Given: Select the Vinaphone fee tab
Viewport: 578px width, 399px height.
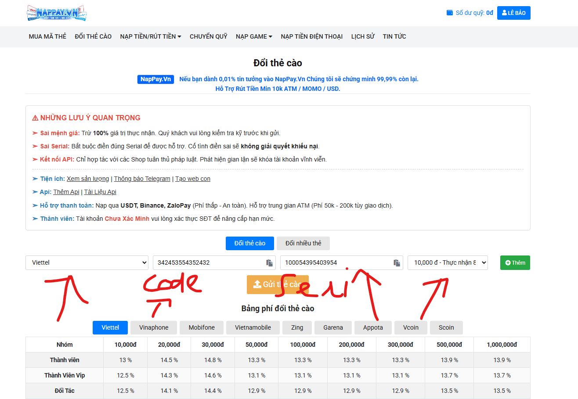Looking at the screenshot, I should tap(154, 327).
